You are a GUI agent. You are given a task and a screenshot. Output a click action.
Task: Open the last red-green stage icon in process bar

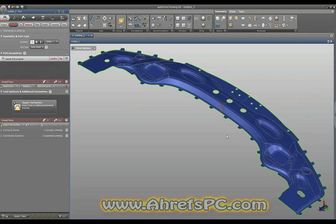click(x=63, y=18)
